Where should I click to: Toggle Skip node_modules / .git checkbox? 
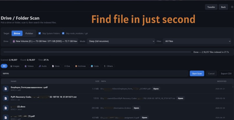(63, 33)
